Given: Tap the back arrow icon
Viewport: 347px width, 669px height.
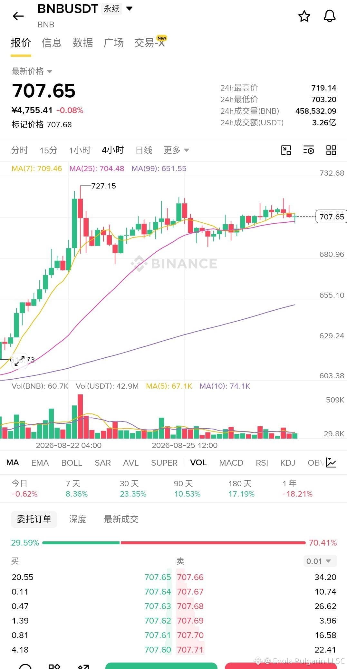Looking at the screenshot, I should pos(18,16).
